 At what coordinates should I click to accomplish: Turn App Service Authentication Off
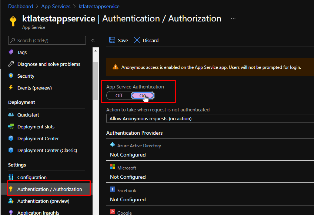(119, 95)
